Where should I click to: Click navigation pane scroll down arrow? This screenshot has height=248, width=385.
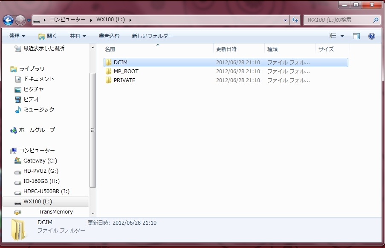[93, 213]
